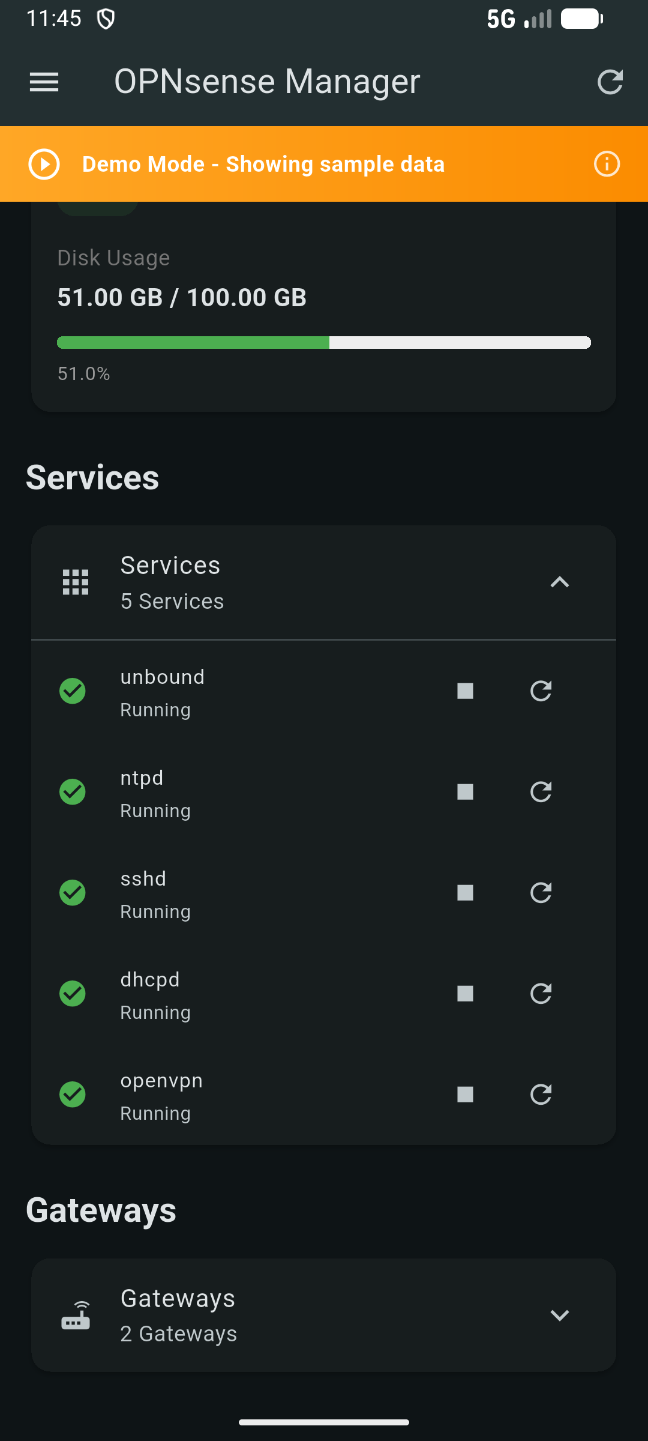Restart the openvpn service

point(541,1095)
